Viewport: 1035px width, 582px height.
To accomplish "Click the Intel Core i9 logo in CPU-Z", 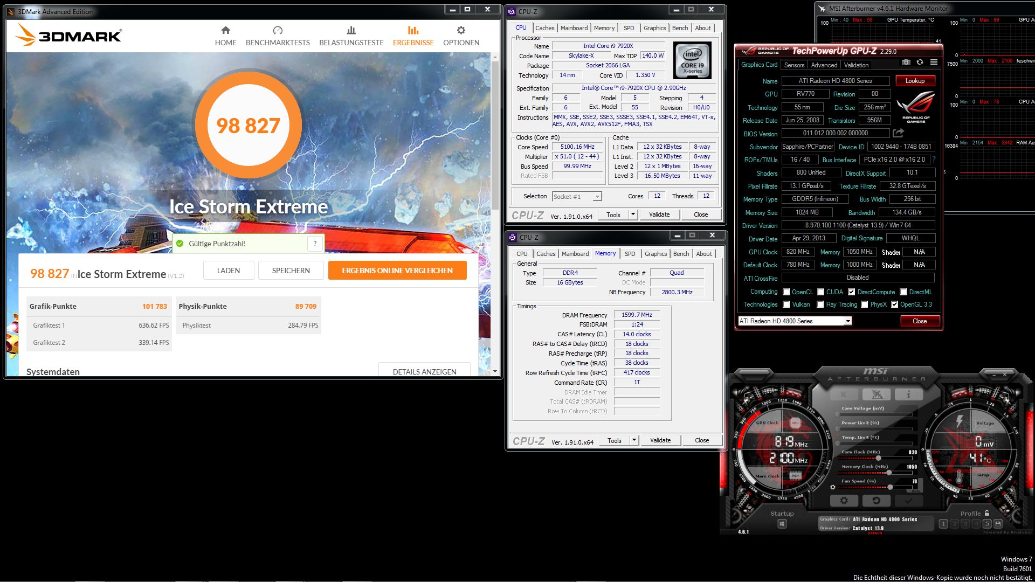I will [692, 61].
